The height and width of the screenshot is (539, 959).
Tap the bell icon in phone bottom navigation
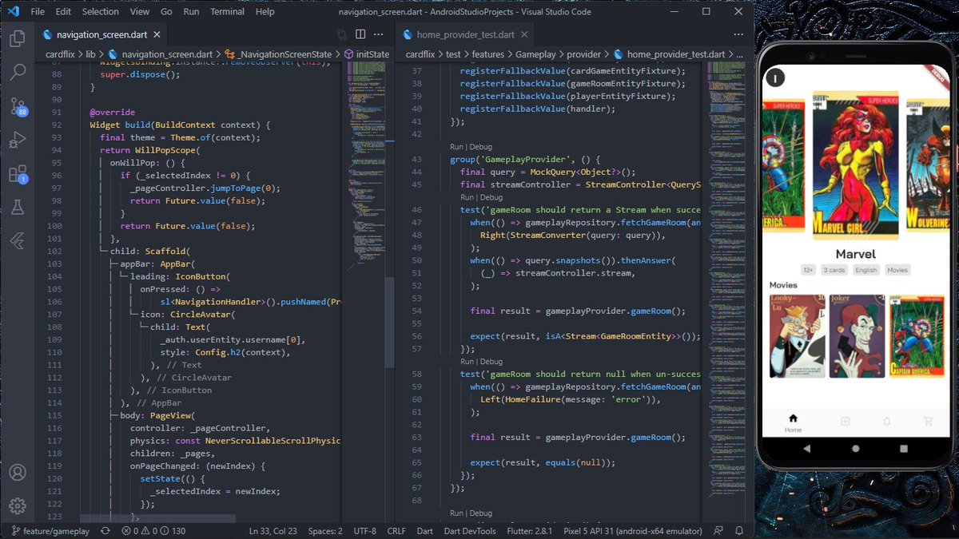[x=887, y=421]
